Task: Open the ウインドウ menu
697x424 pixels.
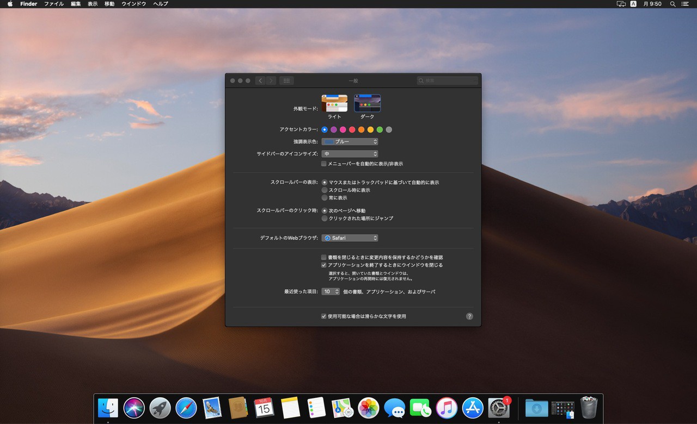Action: pos(133,4)
